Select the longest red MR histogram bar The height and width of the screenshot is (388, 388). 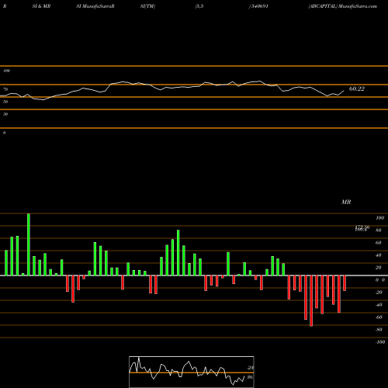(311, 301)
